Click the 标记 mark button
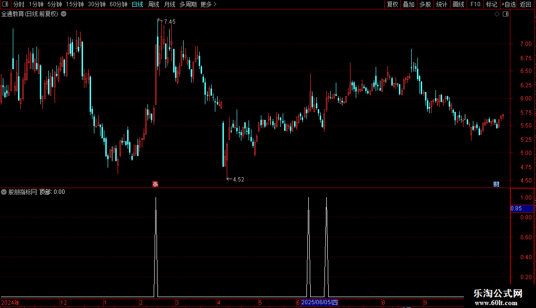Screen dimensions: 536x308 491,4
